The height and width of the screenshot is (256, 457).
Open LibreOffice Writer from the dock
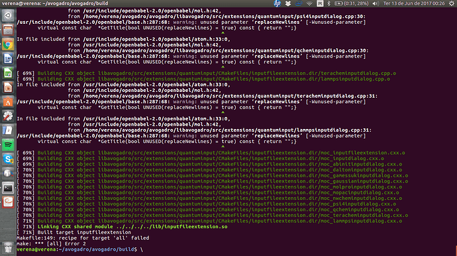tap(8, 58)
